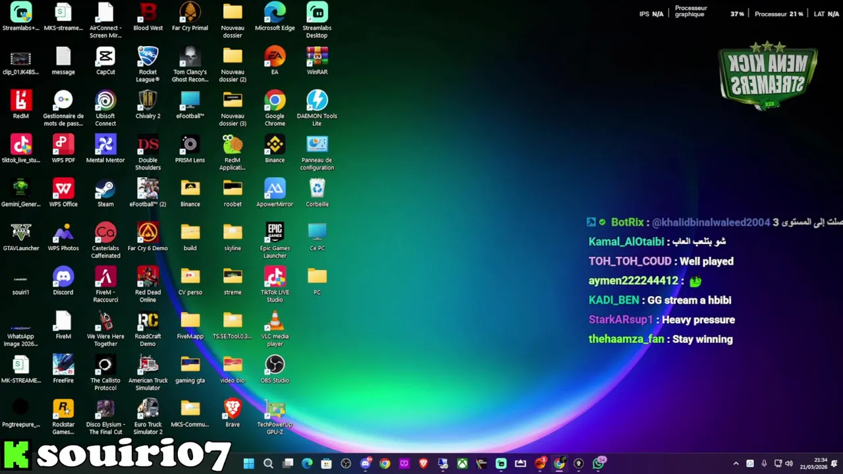Open the Rocket League desktop shortcut
Image resolution: width=843 pixels, height=474 pixels.
148,64
